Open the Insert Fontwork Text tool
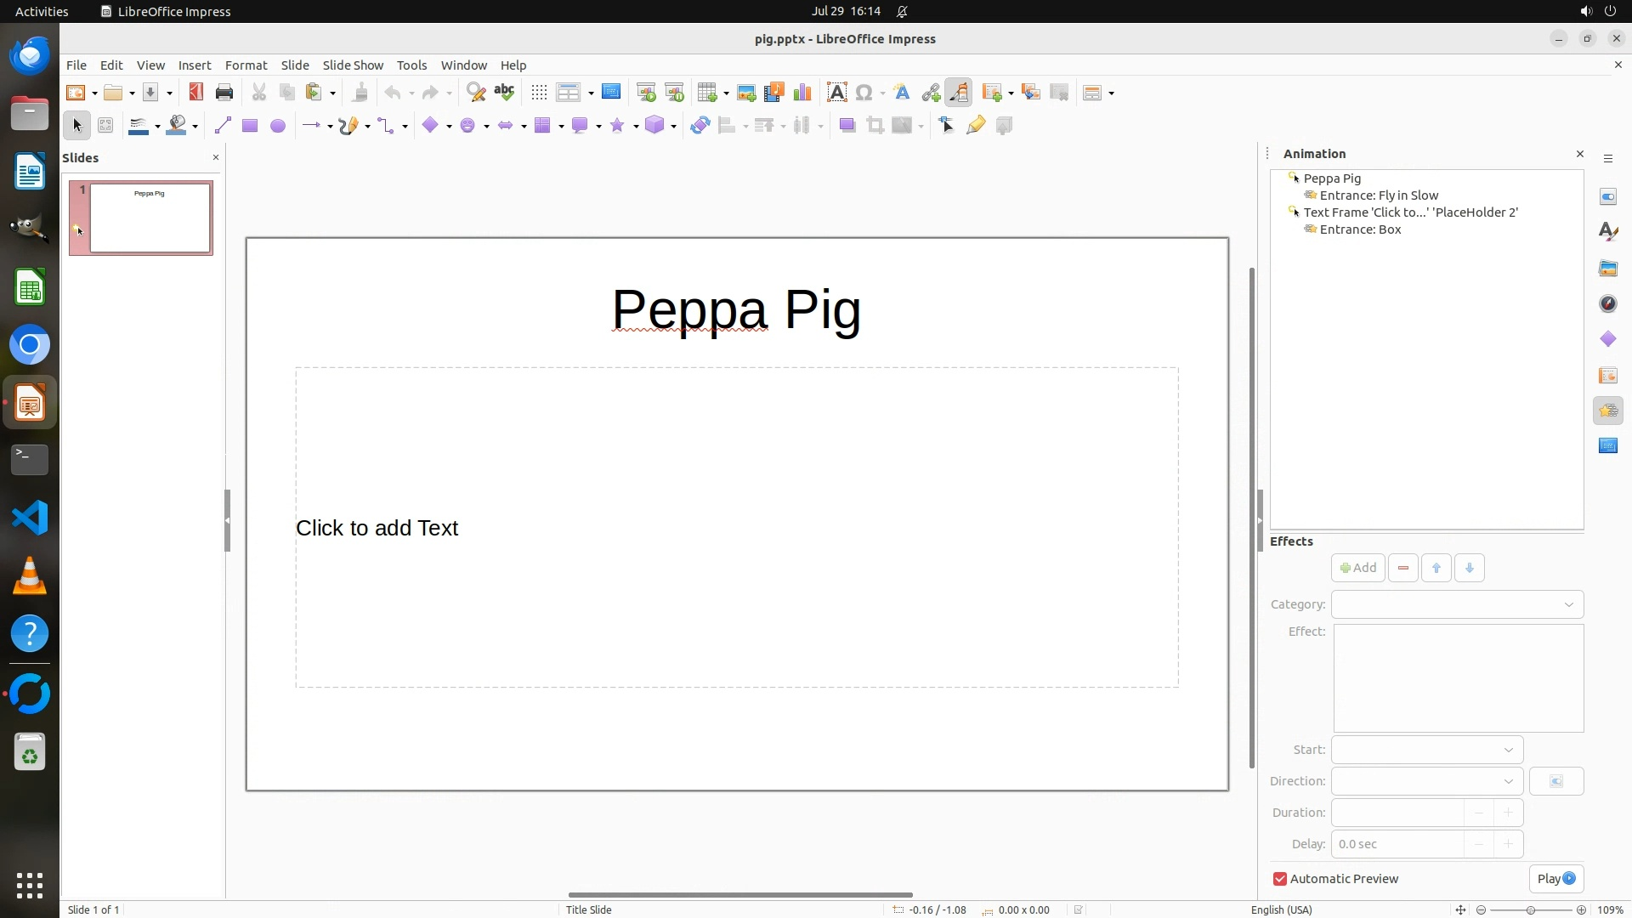The width and height of the screenshot is (1632, 918). click(x=902, y=93)
